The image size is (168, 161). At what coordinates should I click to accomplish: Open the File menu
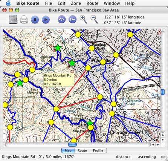(x=49, y=3)
